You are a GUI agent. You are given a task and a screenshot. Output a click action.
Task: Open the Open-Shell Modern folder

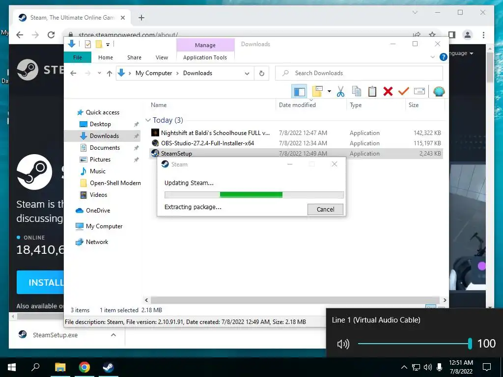tap(115, 183)
